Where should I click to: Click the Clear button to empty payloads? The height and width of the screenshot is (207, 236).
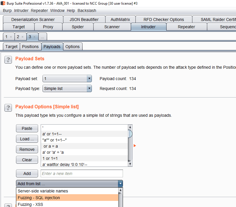27,160
